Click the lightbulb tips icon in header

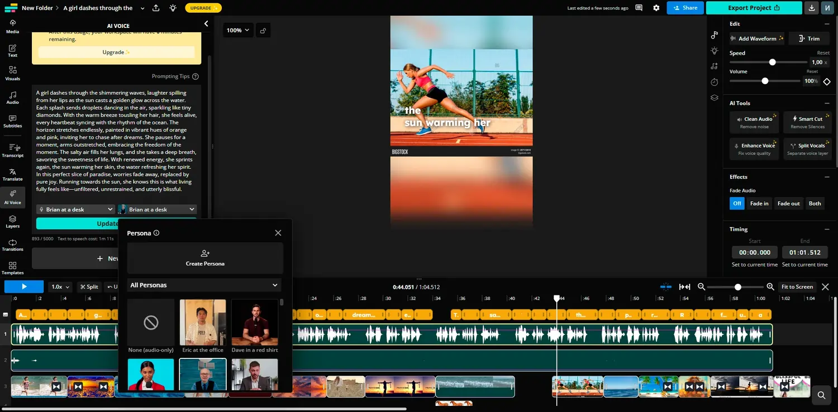[x=173, y=8]
